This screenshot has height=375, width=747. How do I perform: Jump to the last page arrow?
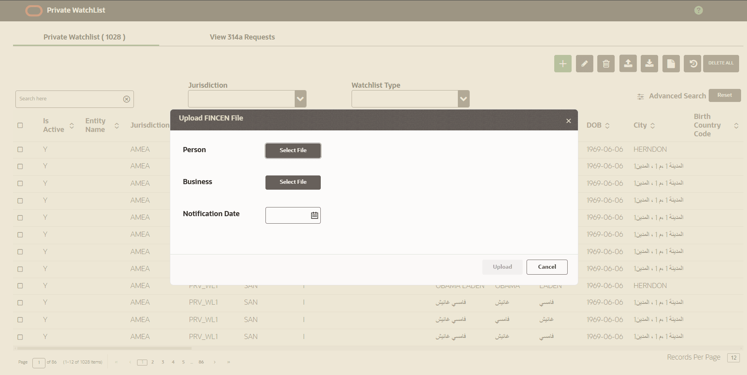pos(229,362)
